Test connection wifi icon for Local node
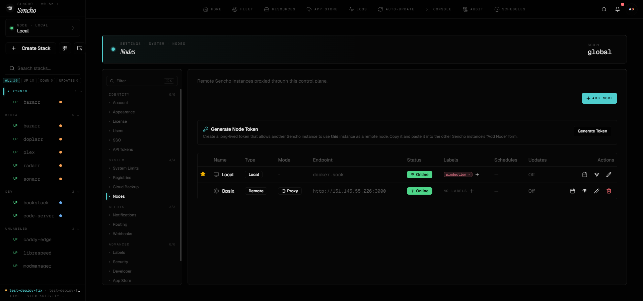The height and width of the screenshot is (301, 643). tap(597, 175)
